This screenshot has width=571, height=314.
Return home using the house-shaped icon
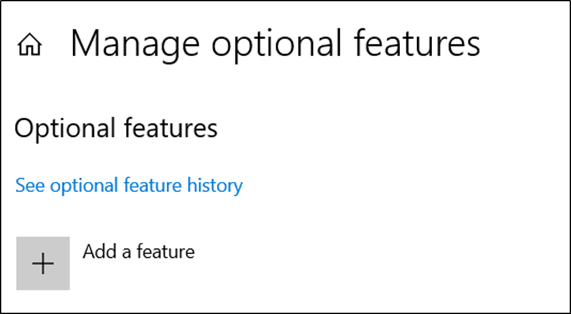pos(29,44)
